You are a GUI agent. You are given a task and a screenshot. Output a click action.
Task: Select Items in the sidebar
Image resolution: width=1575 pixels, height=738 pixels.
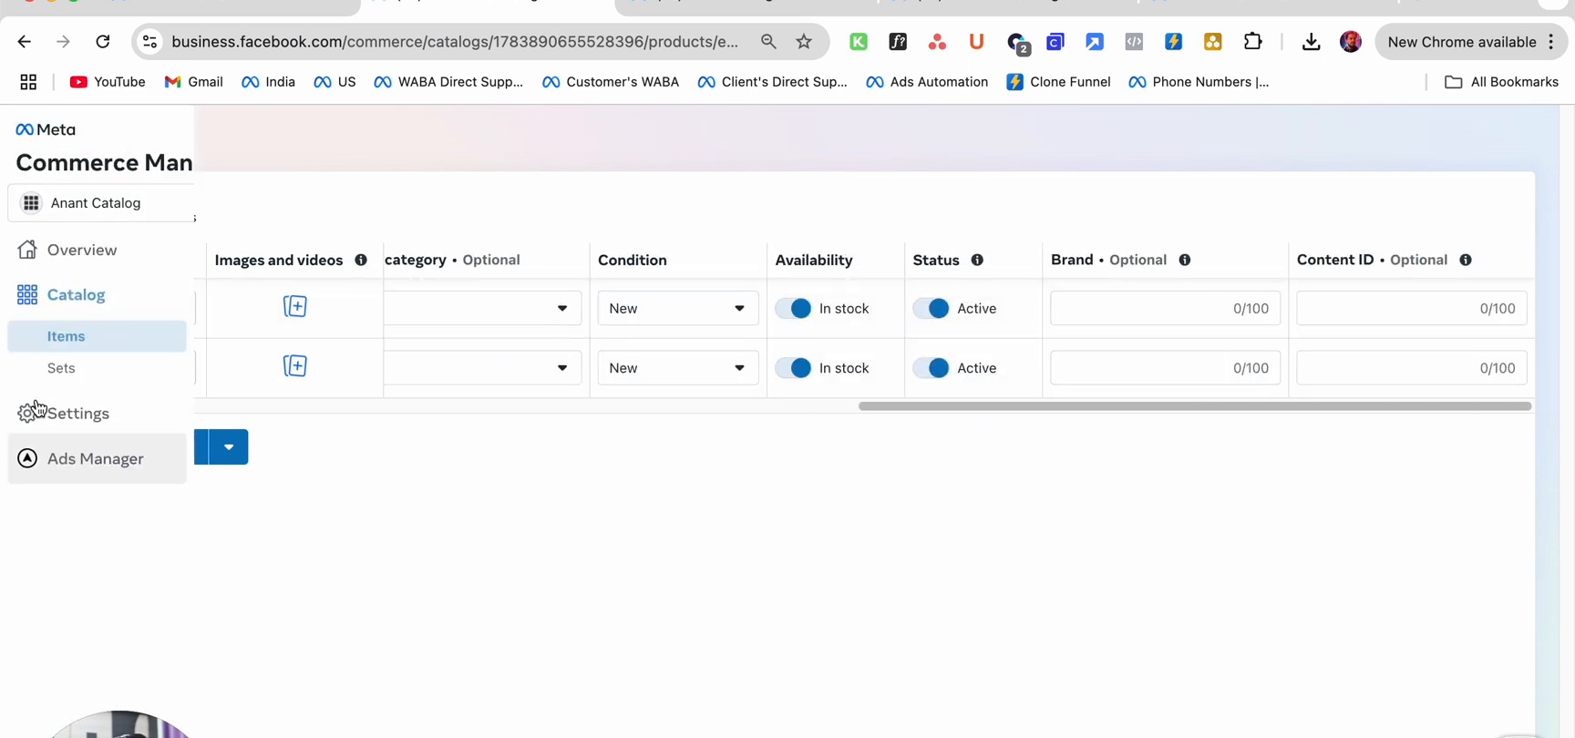click(x=97, y=336)
